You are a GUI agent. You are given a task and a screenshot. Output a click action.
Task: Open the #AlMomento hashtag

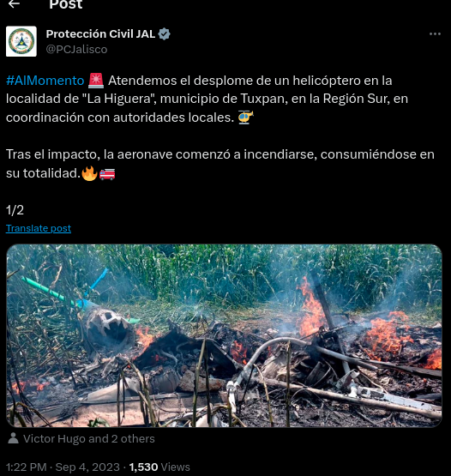[45, 81]
